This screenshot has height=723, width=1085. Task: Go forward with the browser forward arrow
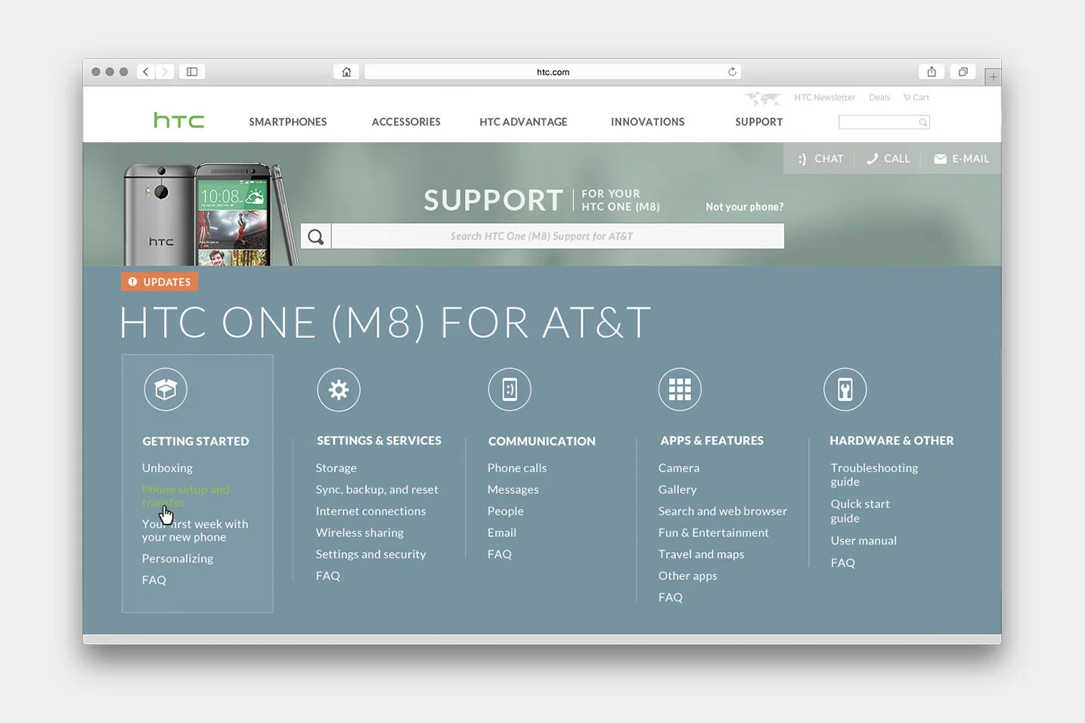(x=164, y=72)
